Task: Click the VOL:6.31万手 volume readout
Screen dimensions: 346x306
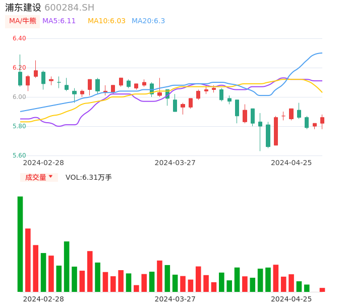Action: click(x=89, y=177)
